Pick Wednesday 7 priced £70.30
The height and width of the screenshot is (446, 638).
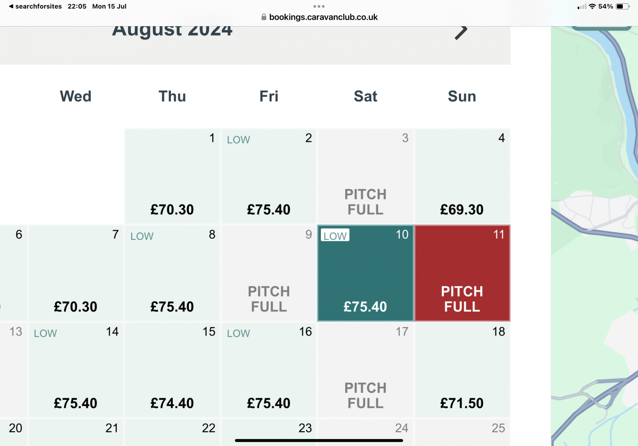[76, 273]
